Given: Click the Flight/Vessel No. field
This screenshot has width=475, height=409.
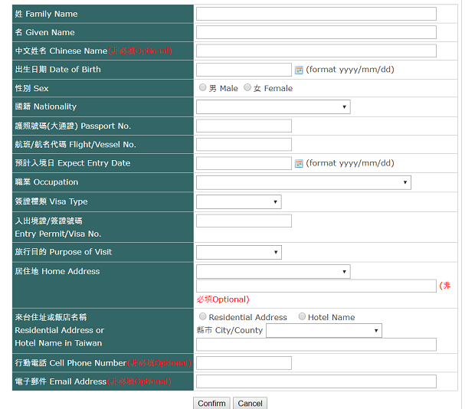Looking at the screenshot, I should coord(244,144).
